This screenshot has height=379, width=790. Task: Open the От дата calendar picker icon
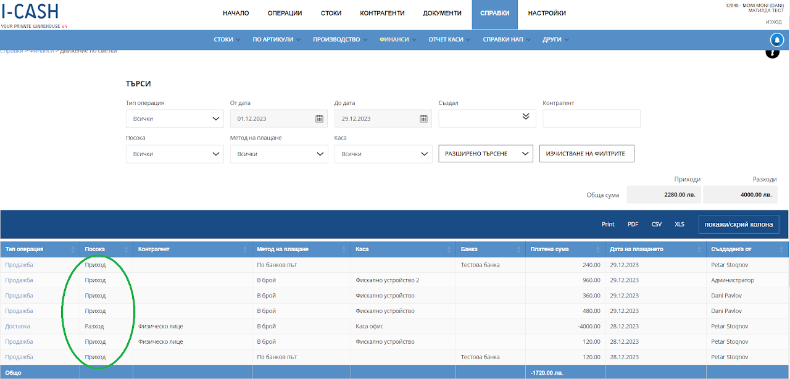[x=319, y=119]
